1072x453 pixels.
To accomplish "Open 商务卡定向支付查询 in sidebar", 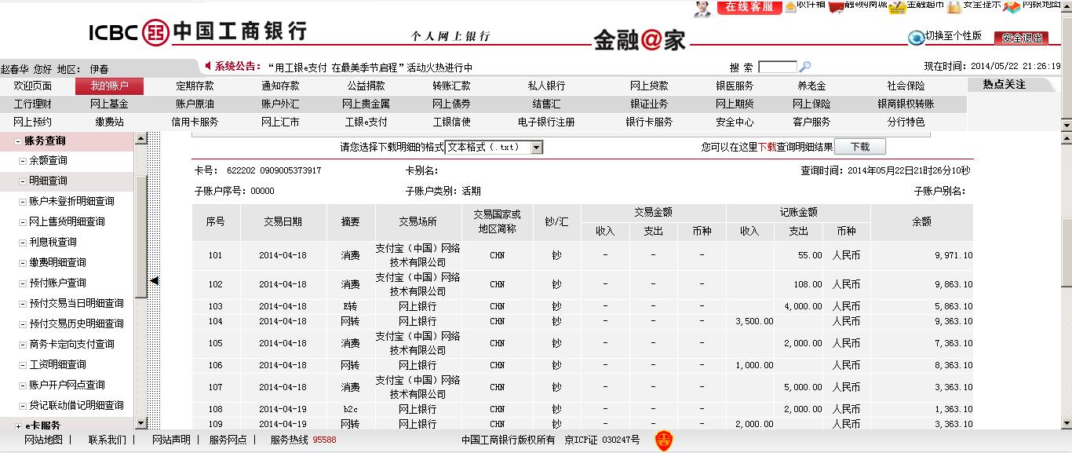I will tap(71, 344).
